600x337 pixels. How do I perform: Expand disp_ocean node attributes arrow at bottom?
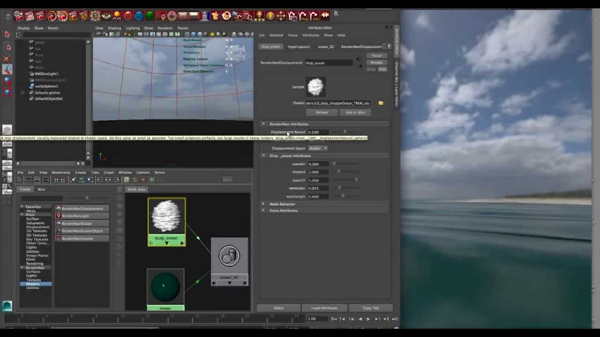(x=166, y=243)
